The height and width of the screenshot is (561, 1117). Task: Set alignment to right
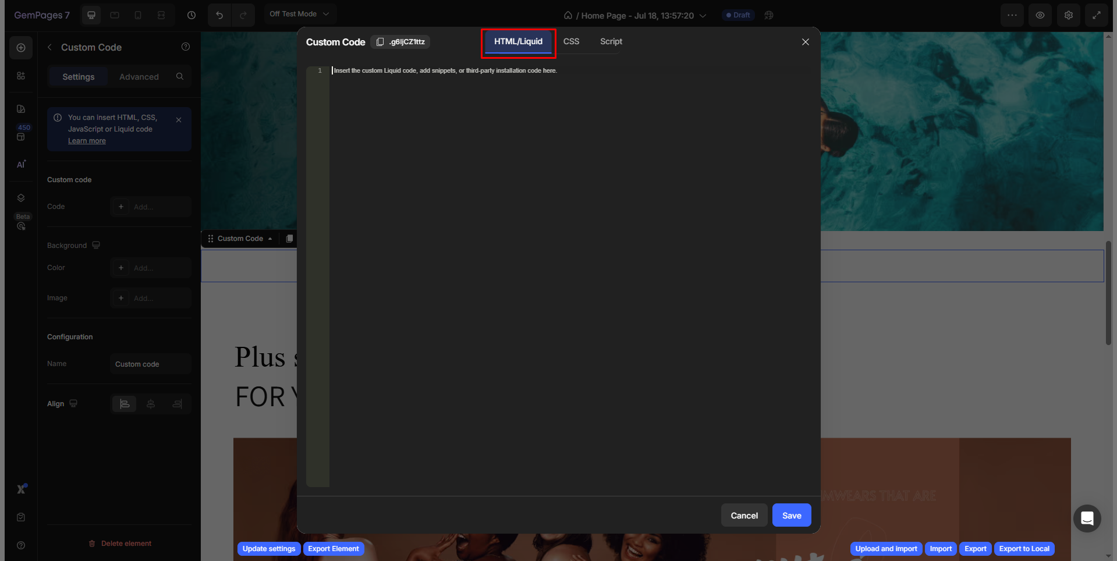pyautogui.click(x=178, y=404)
